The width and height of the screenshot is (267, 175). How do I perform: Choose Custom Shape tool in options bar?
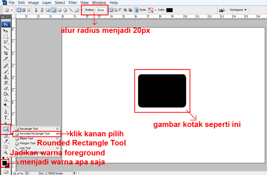click(x=77, y=10)
